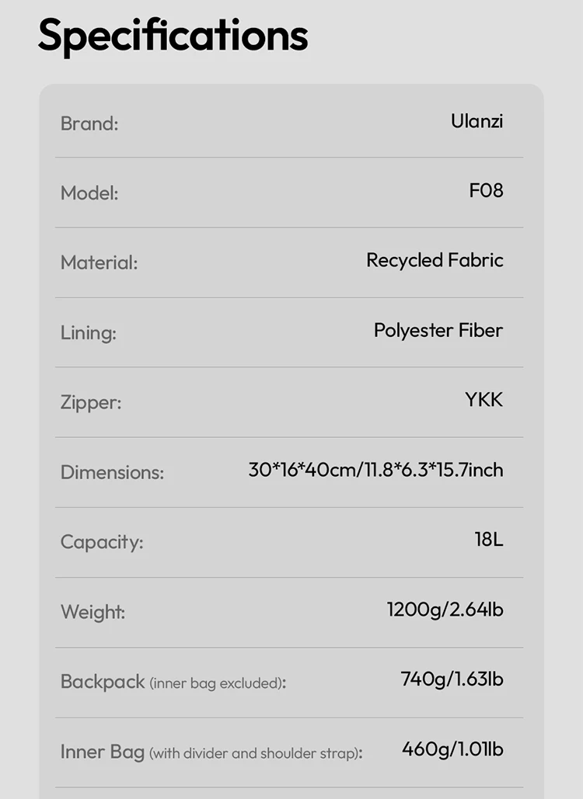
Task: Select the 1200g/2.64lb weight value
Action: (x=445, y=610)
